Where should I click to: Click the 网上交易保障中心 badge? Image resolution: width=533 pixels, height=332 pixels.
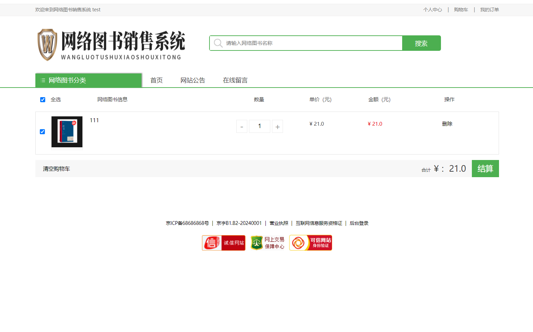[x=267, y=243]
